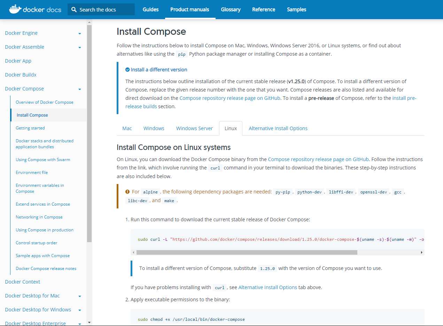This screenshot has height=326, width=443.
Task: Expand the Docker Engine section arrow
Action: click(80, 34)
